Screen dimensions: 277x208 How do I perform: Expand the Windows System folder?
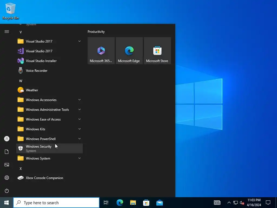click(x=49, y=158)
